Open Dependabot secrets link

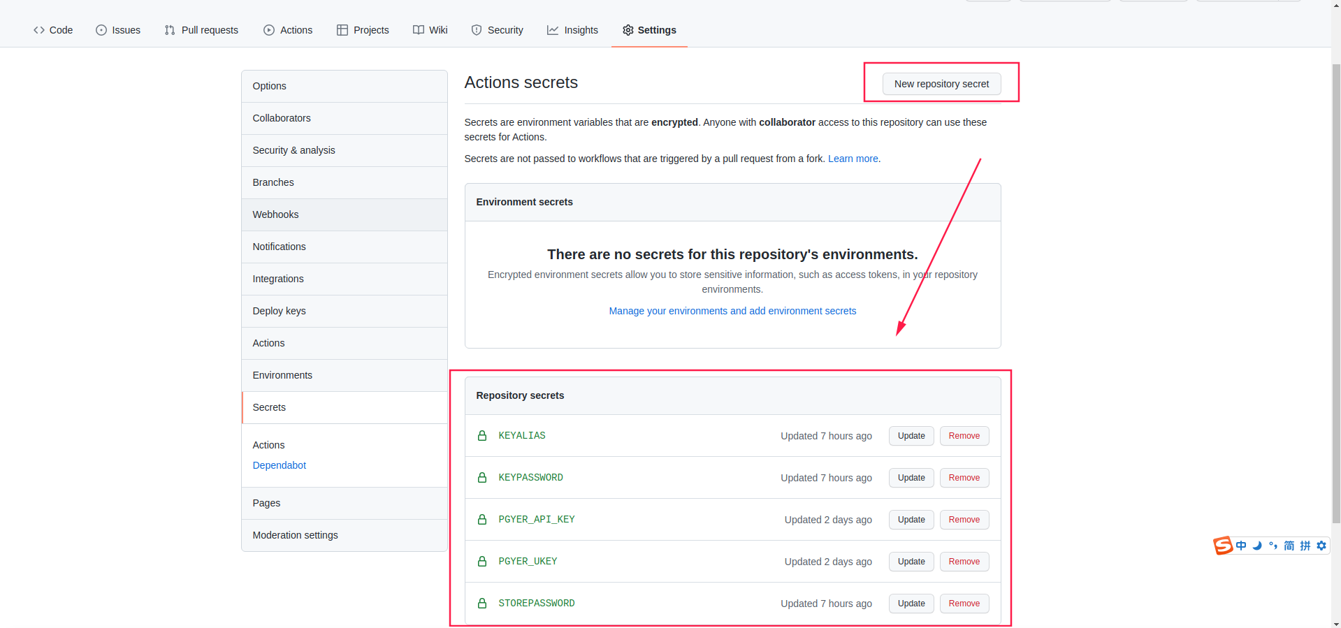point(279,465)
